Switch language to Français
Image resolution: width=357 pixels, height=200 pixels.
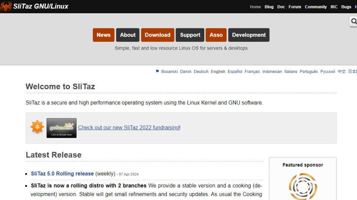[252, 72]
